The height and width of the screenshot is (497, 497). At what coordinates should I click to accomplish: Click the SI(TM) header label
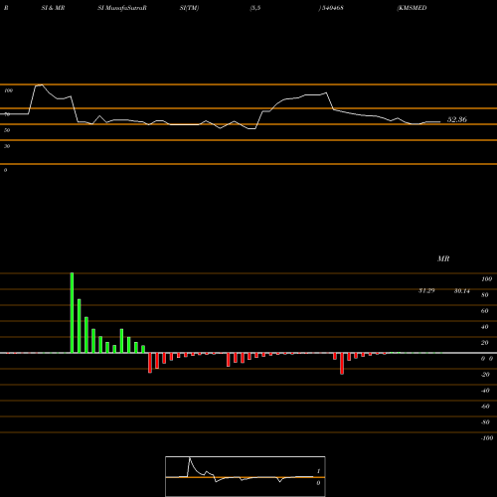point(189,8)
